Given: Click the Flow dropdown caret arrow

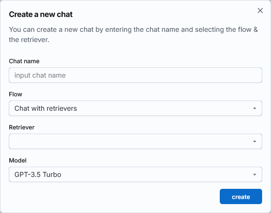Looking at the screenshot, I should (x=254, y=108).
